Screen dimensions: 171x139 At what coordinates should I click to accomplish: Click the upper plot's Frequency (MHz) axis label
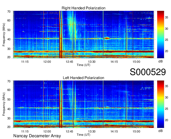pos(4,34)
